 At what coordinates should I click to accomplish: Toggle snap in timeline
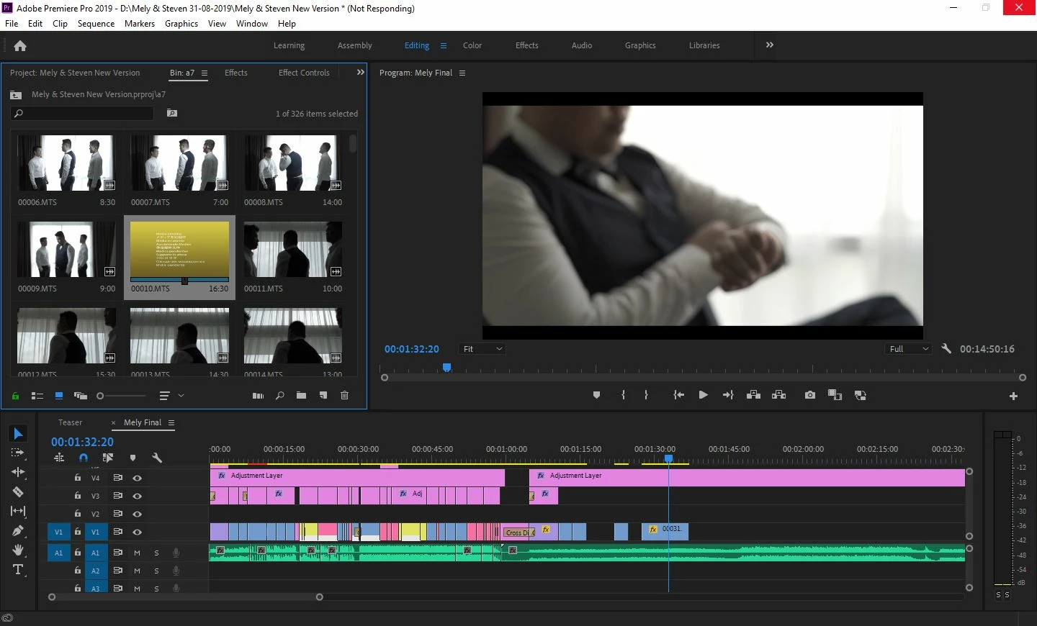84,458
